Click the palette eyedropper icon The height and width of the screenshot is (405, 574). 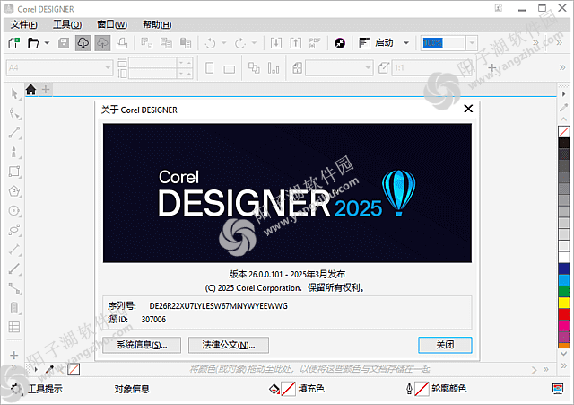[x=564, y=107]
